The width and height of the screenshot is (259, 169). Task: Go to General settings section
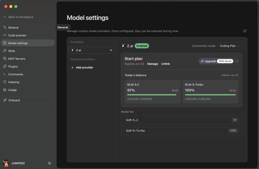coord(28,27)
